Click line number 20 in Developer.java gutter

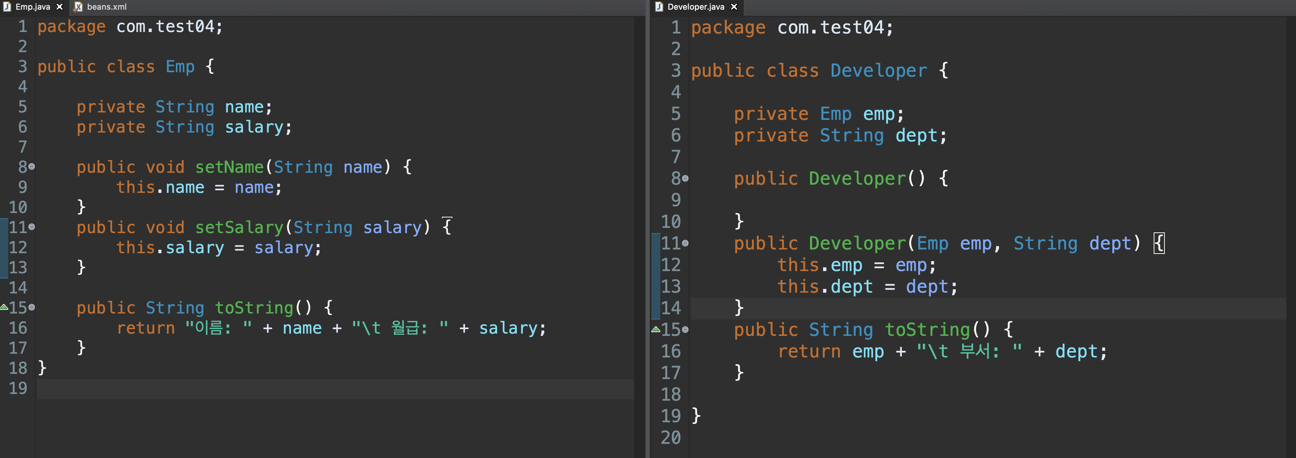point(671,438)
